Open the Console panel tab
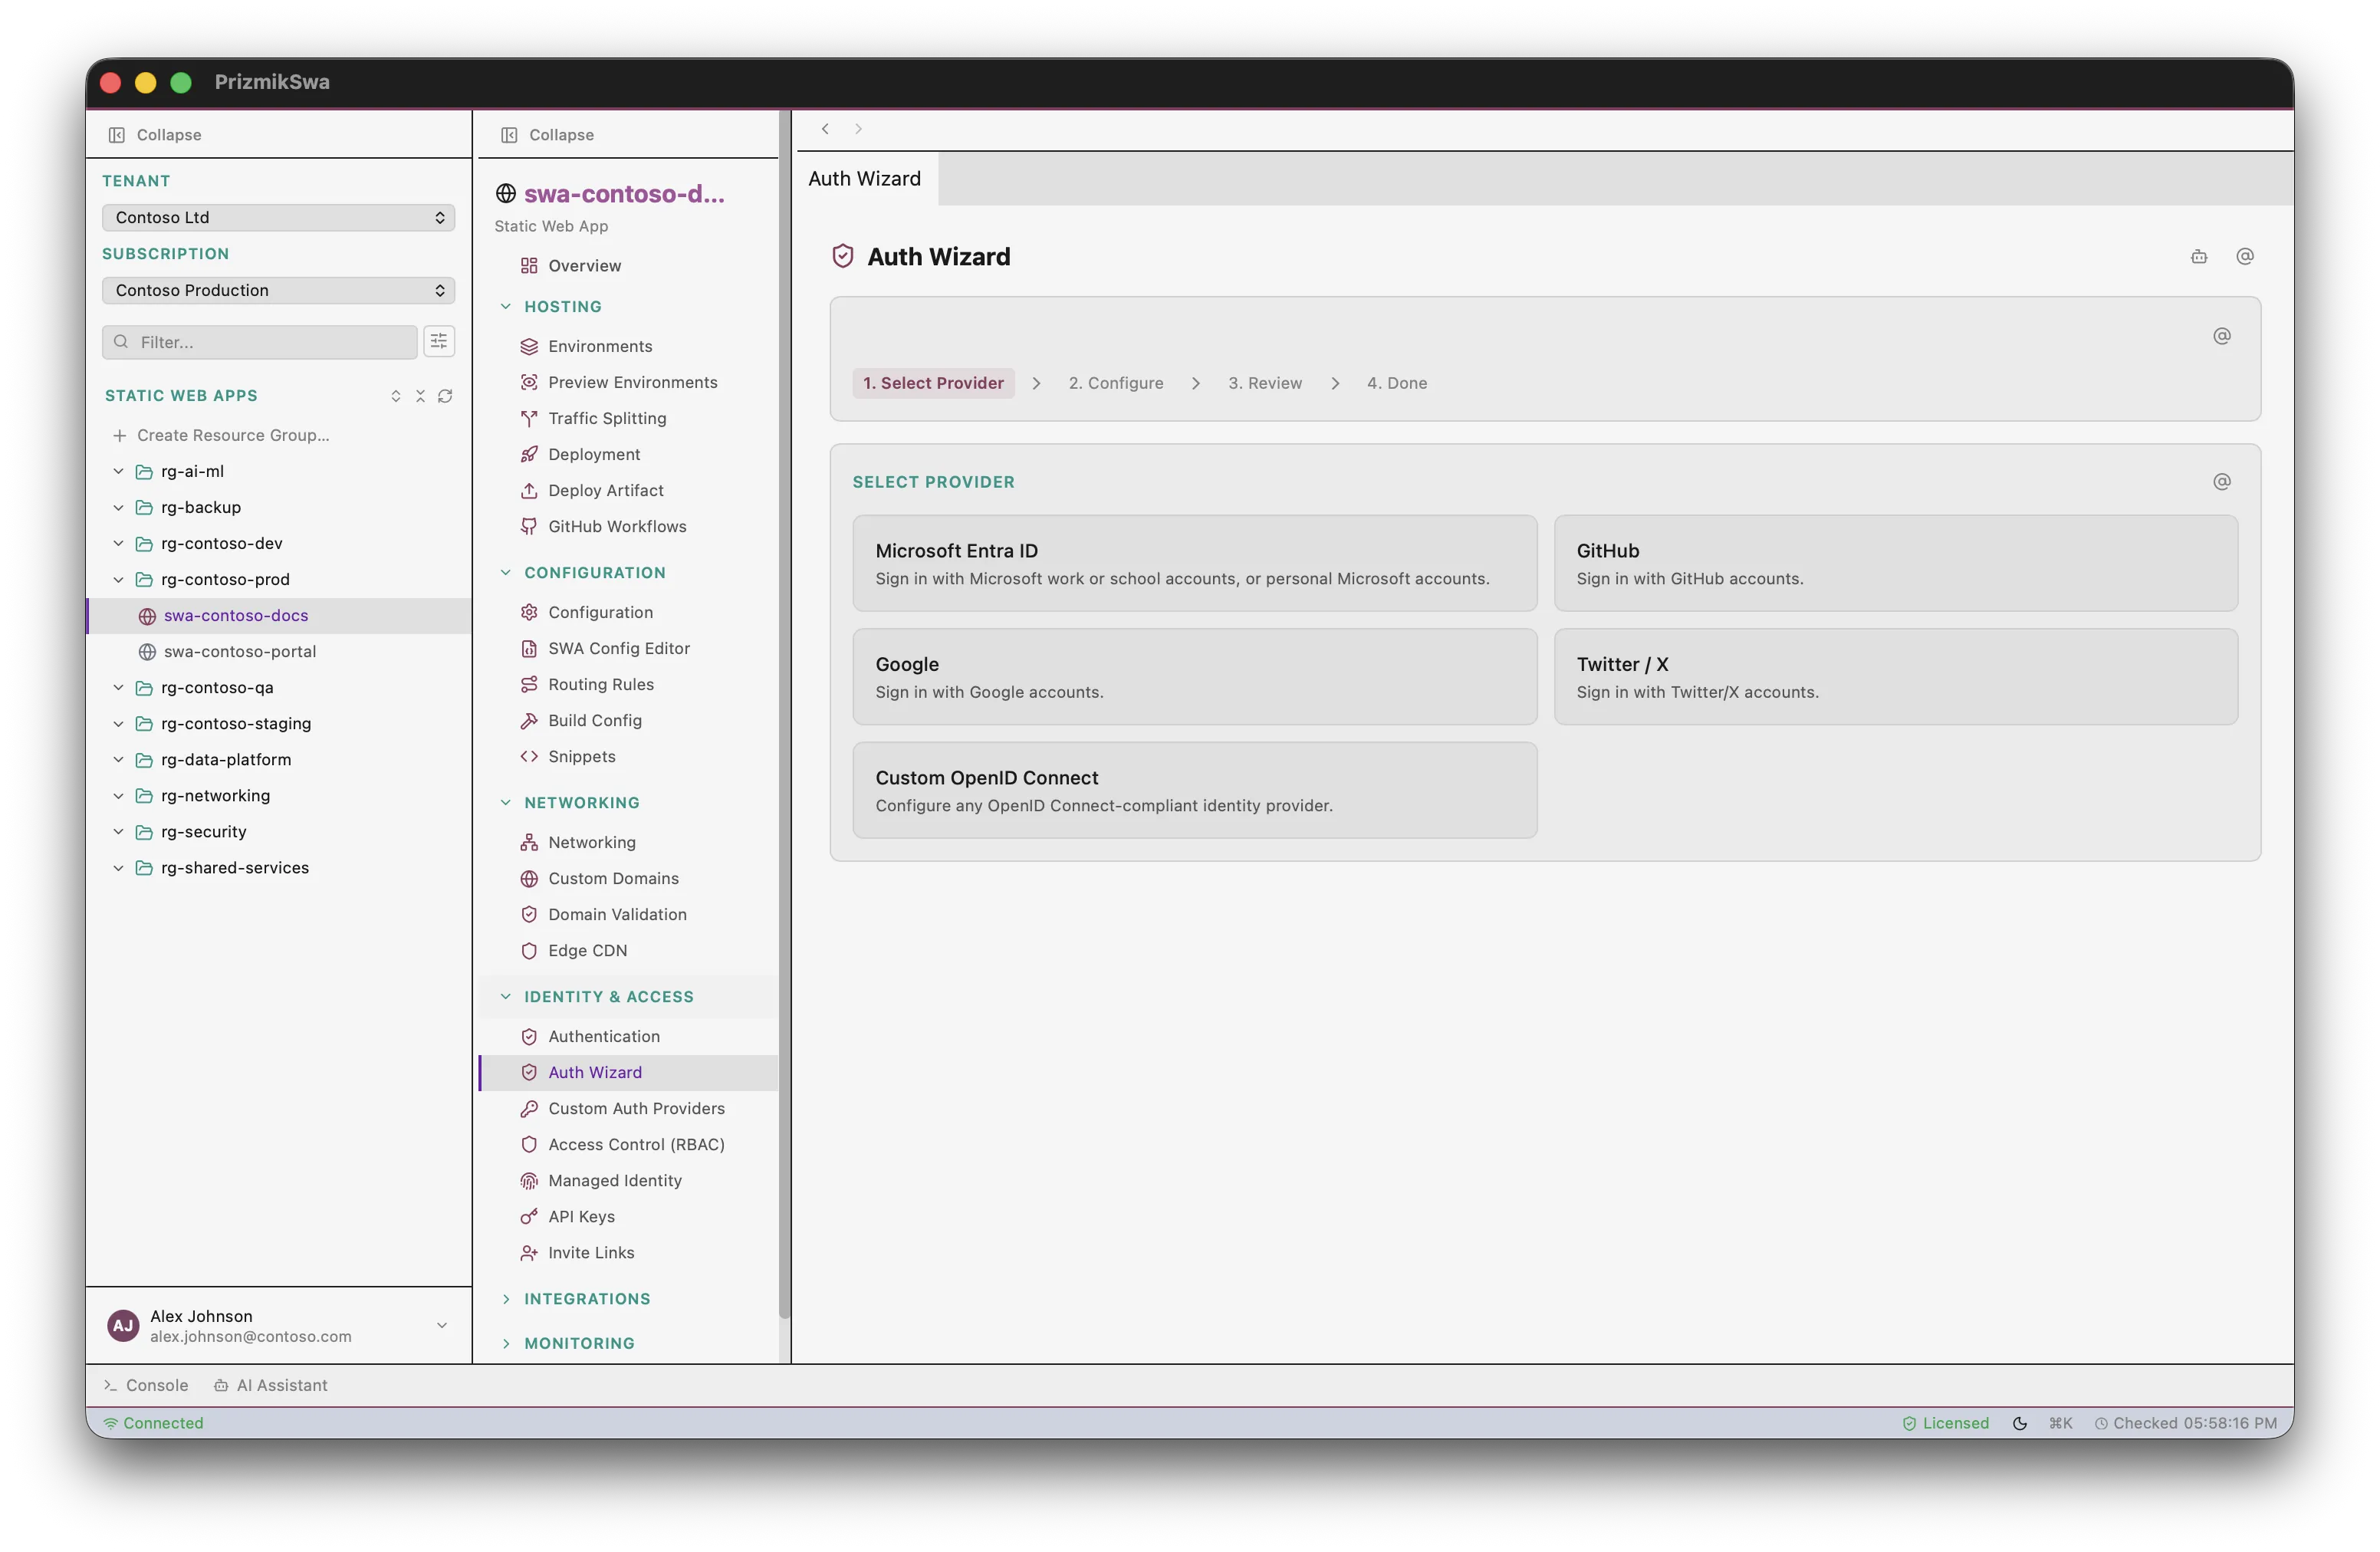The height and width of the screenshot is (1552, 2380). point(146,1385)
